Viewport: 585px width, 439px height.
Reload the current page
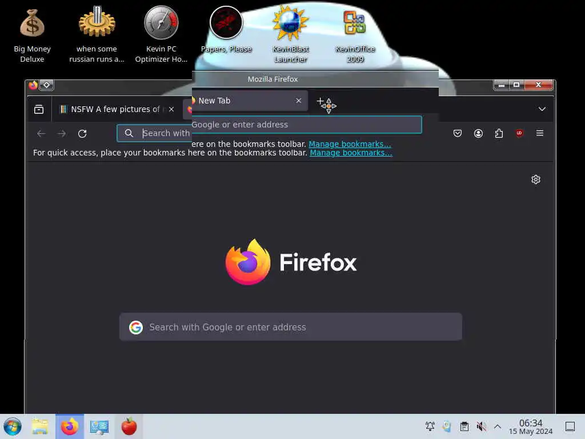pyautogui.click(x=82, y=133)
